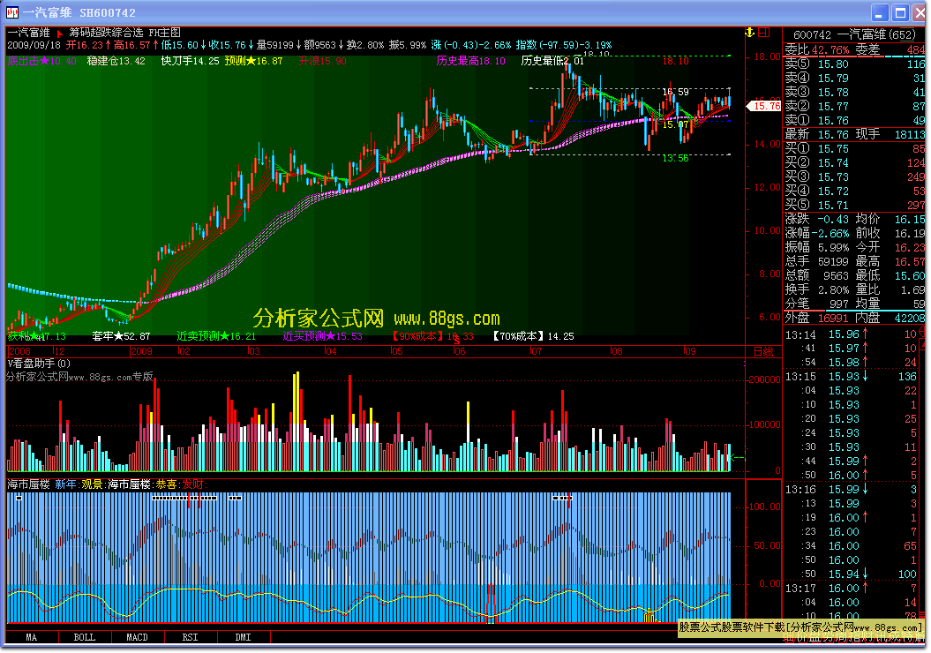Click the 2008 marker on the time axis
The image size is (931, 653).
click(19, 351)
